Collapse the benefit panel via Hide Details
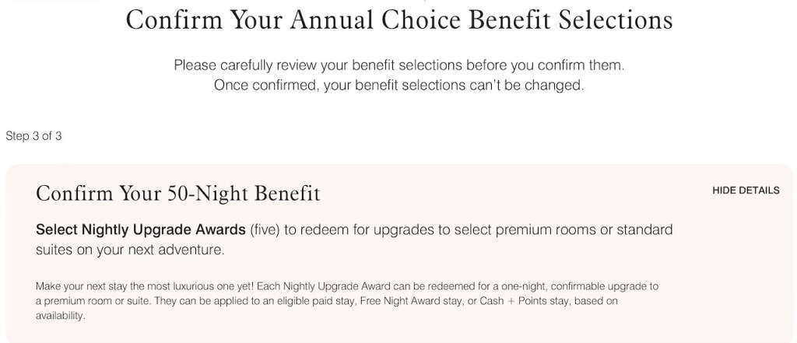This screenshot has width=797, height=343. [746, 191]
